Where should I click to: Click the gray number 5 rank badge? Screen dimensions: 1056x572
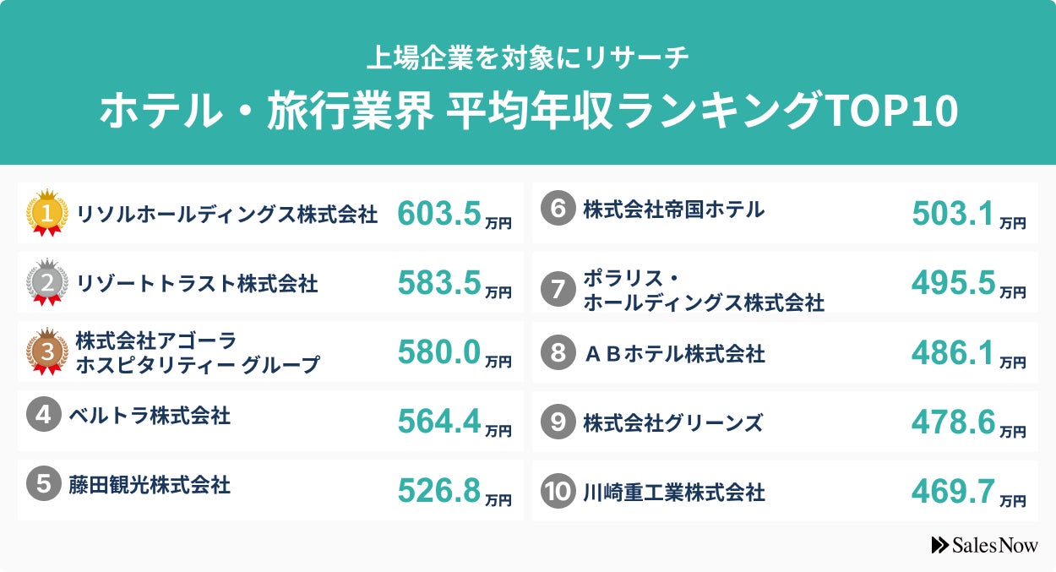point(42,485)
